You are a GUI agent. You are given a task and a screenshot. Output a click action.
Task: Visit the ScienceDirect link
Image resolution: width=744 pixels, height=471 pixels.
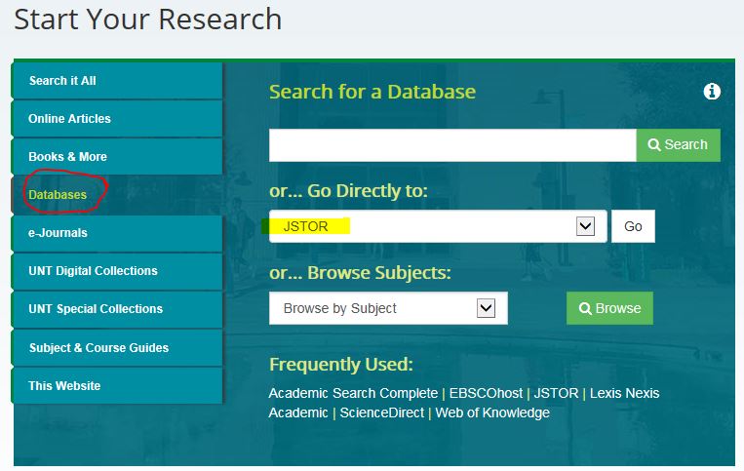click(382, 412)
